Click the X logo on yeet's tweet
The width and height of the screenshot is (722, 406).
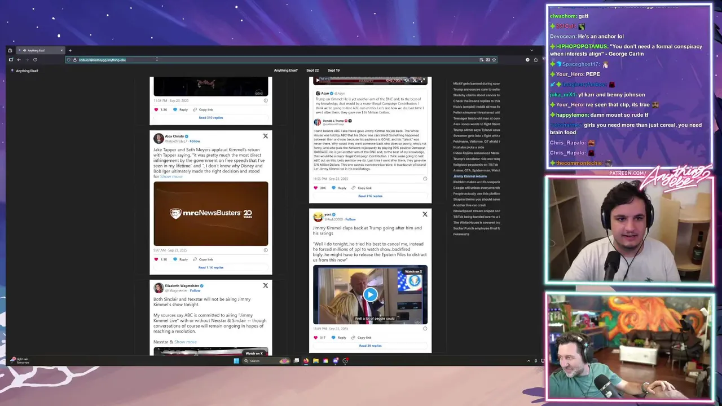point(425,214)
